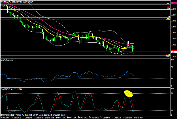Click the 14 Dec 11:25 time label
Screen dimensions: 177x119
pyautogui.click(x=50, y=118)
